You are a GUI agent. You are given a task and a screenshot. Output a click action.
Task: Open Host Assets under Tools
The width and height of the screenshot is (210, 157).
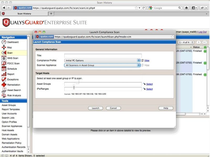click(x=8, y=130)
